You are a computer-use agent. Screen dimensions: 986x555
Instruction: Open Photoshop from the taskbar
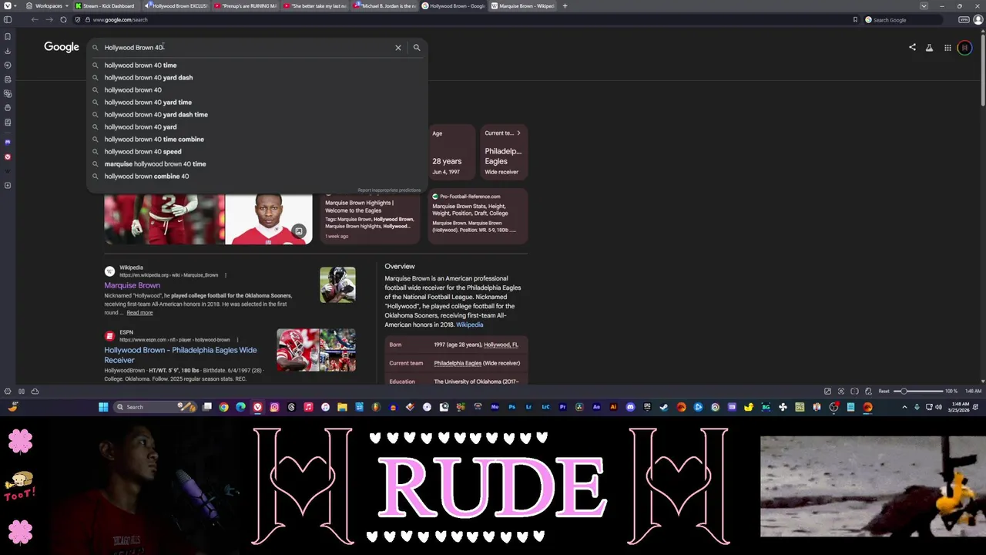(x=511, y=407)
